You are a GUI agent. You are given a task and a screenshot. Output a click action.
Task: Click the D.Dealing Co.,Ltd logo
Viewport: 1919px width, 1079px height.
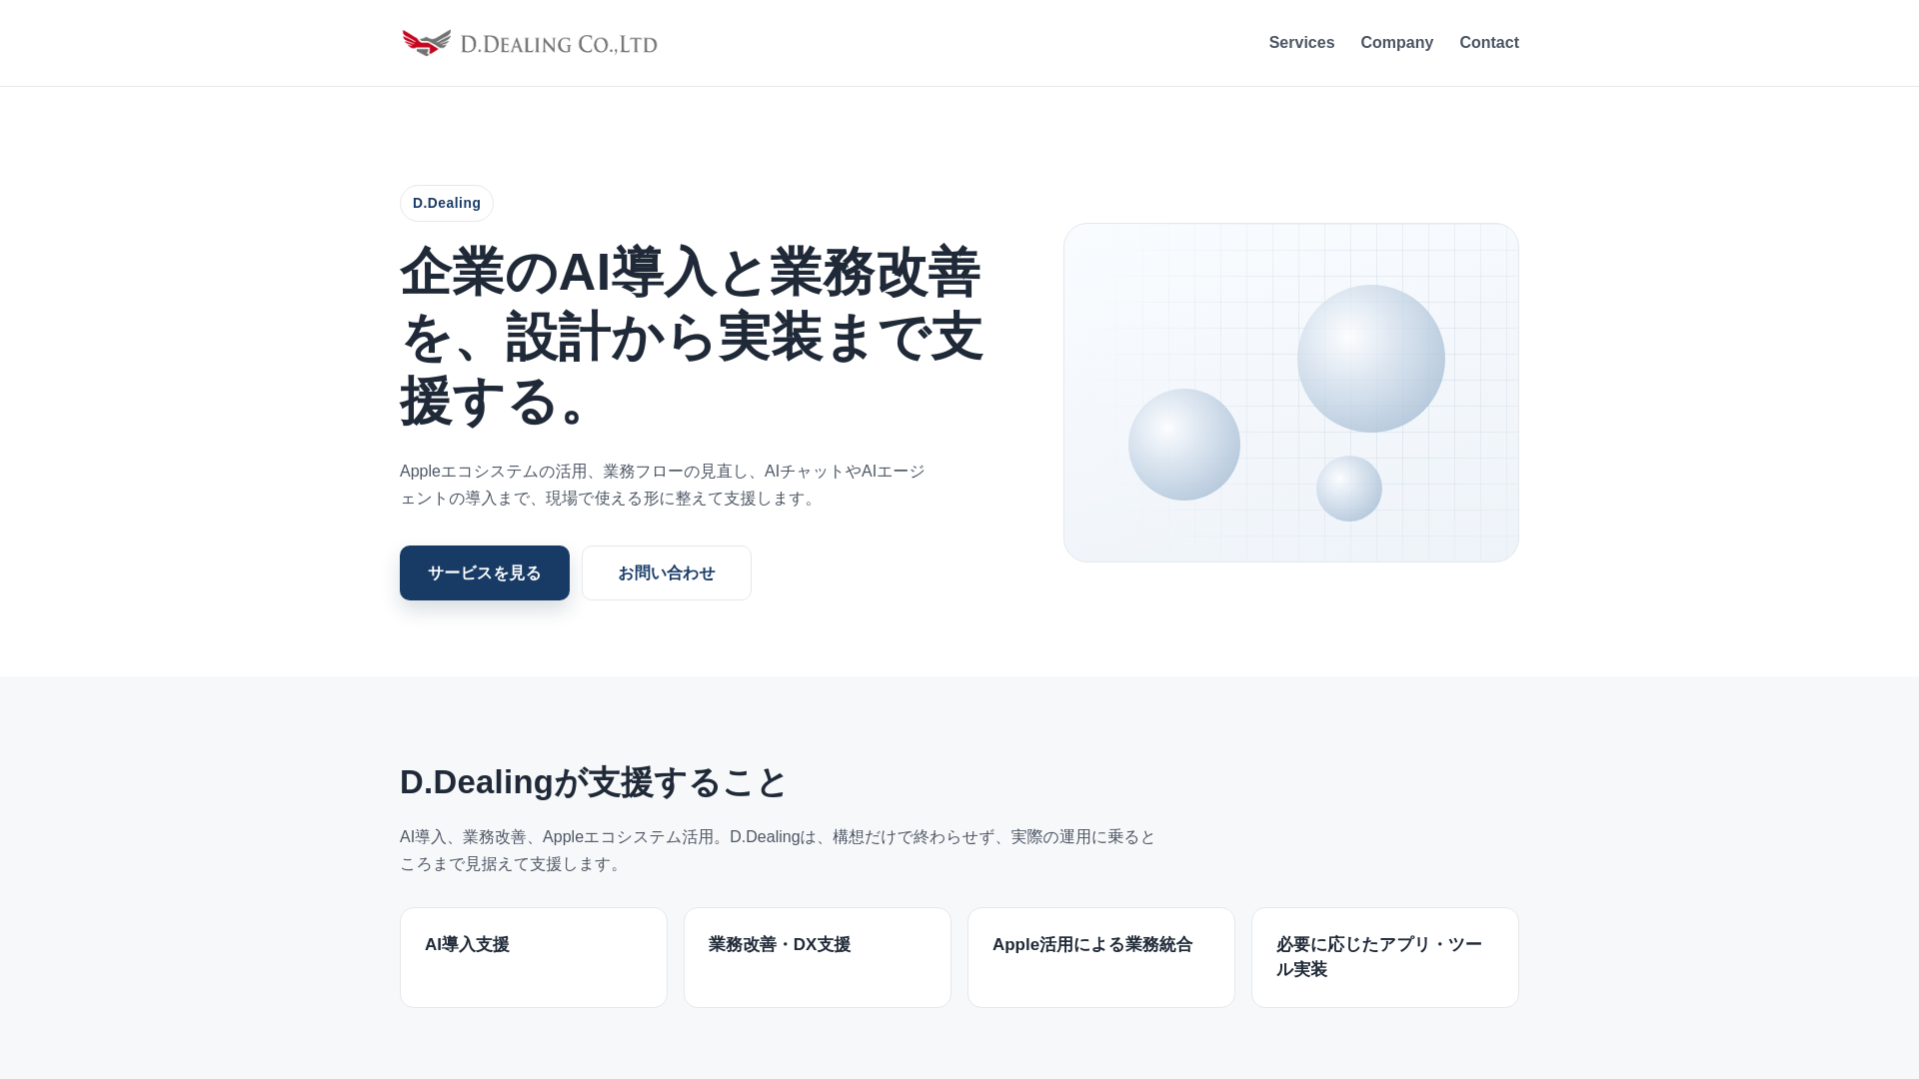pyautogui.click(x=530, y=43)
